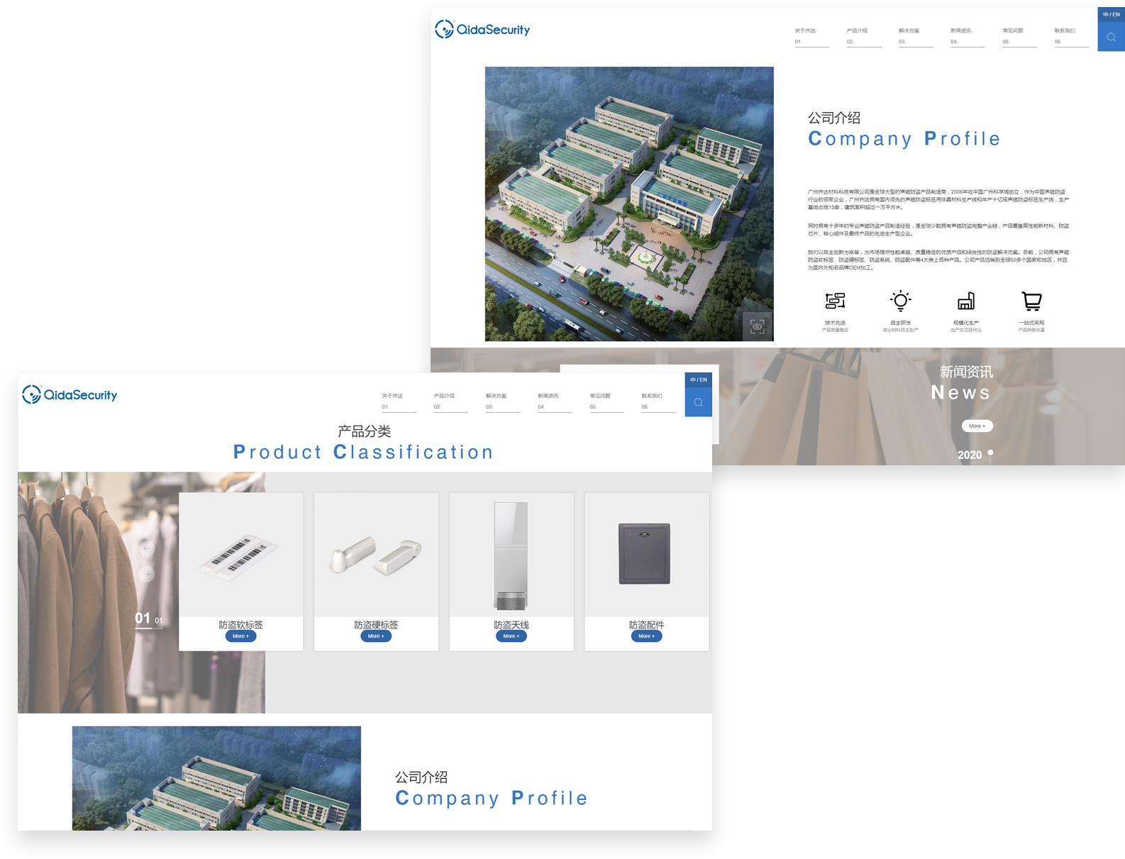
Task: Click the factory aerial image on upper page
Action: [x=629, y=204]
